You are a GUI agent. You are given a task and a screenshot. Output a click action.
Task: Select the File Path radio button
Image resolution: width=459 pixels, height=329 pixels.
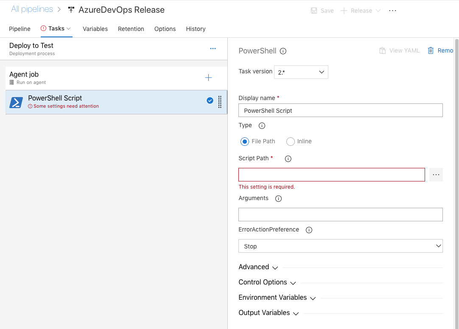point(244,142)
